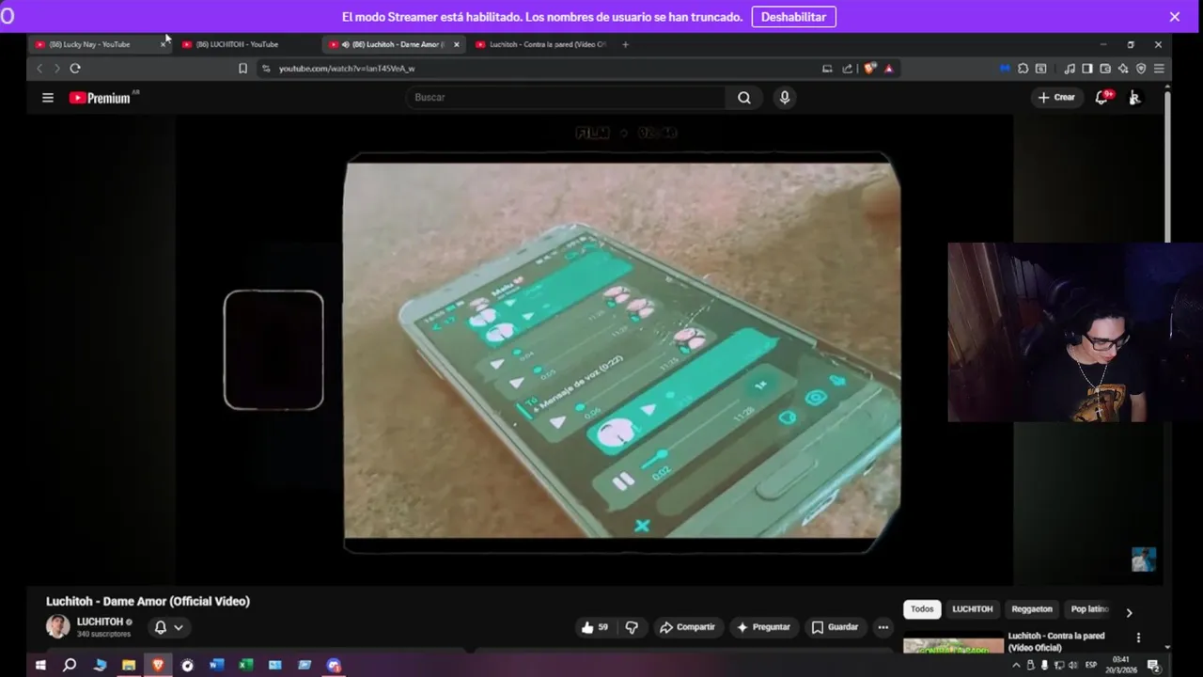Image resolution: width=1203 pixels, height=677 pixels.
Task: Open more options for Contra la pared suggestion
Action: coord(1138,638)
